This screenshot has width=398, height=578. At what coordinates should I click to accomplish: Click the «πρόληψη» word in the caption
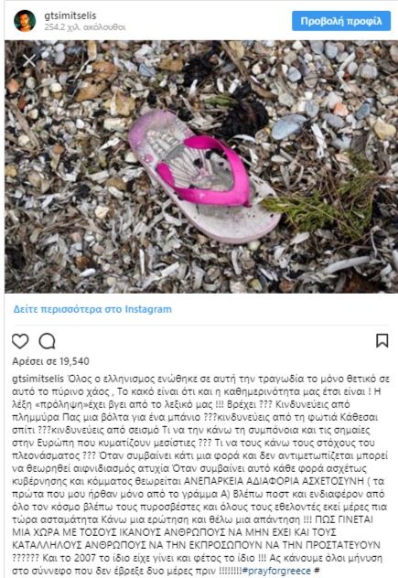point(48,404)
